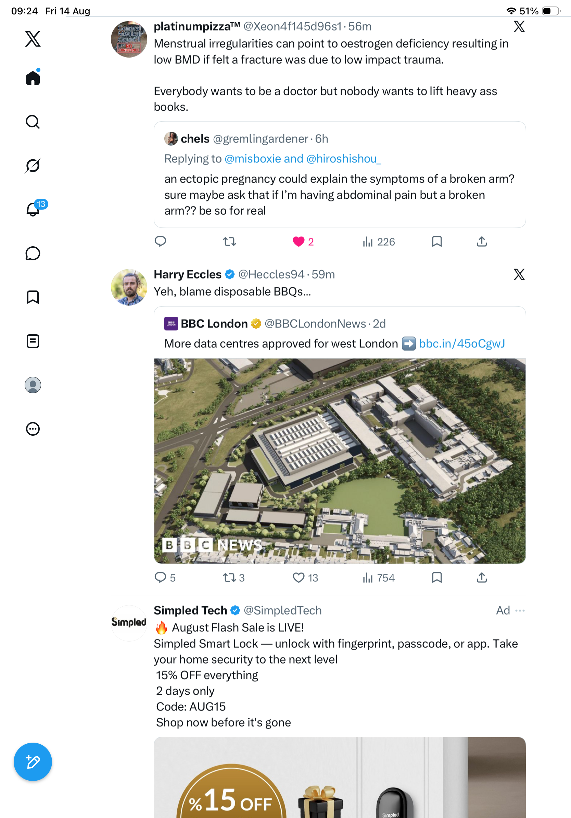Open Grok X icon on Harry Eccles' post
Viewport: 571px width, 818px height.
pos(519,274)
